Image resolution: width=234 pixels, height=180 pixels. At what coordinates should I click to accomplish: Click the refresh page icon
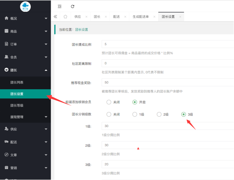(x=73, y=6)
